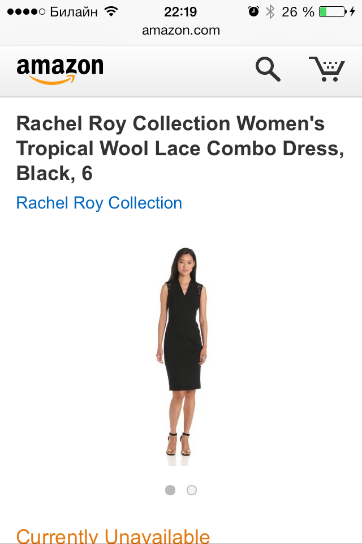This screenshot has width=362, height=544.
Task: Open the Rachel Roy Collection brand link
Action: point(99,203)
